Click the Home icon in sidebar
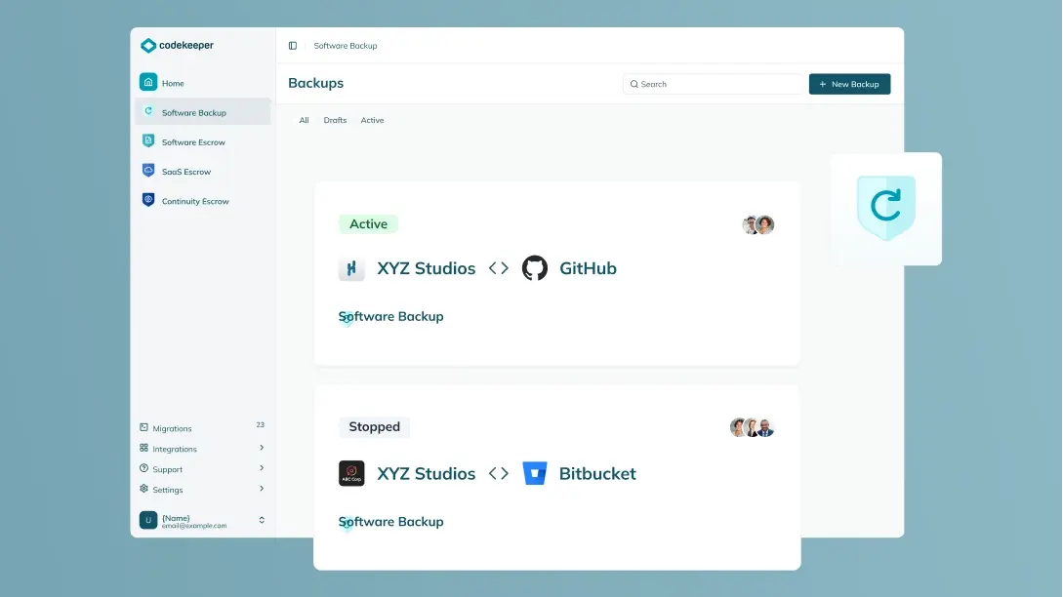The height and width of the screenshot is (597, 1063). tap(148, 83)
